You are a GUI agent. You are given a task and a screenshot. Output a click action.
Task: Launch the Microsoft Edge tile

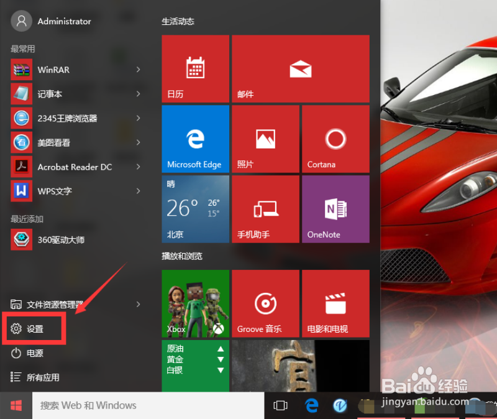[x=195, y=139]
